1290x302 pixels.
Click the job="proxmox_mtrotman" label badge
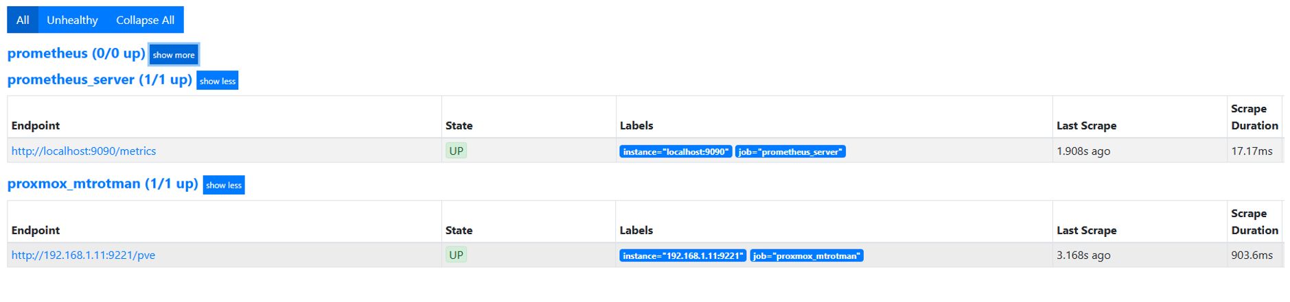click(807, 255)
